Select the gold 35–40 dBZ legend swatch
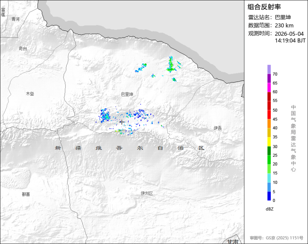The height and width of the screenshot is (244, 308). tap(269, 132)
